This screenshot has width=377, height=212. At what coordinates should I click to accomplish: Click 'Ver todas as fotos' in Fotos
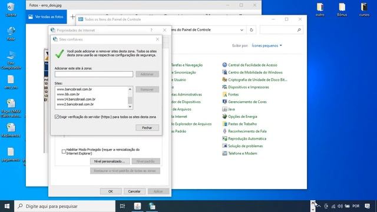point(46,17)
